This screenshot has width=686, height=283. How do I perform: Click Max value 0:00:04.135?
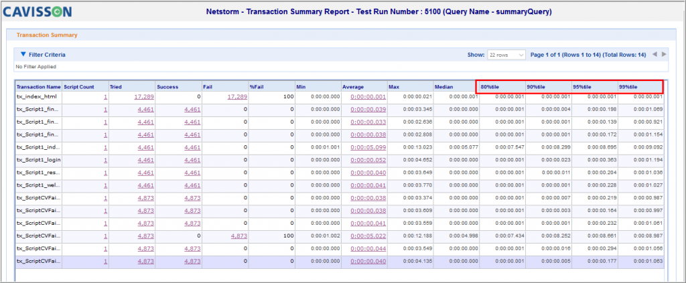pyautogui.click(x=418, y=261)
